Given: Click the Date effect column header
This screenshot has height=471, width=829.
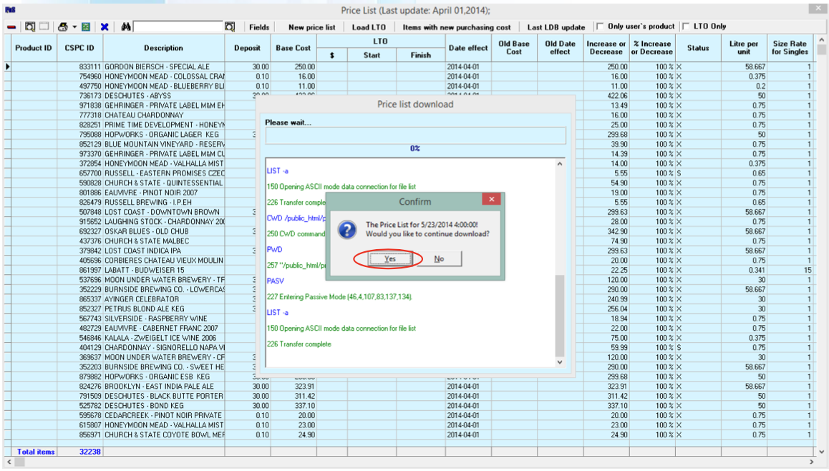Looking at the screenshot, I should (468, 48).
